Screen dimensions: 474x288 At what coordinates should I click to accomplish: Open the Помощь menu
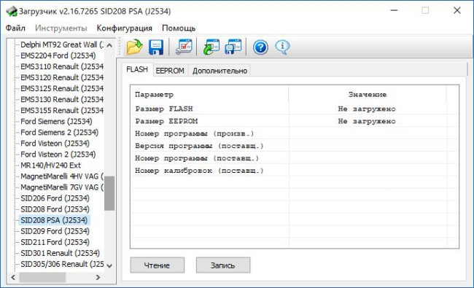pos(179,28)
